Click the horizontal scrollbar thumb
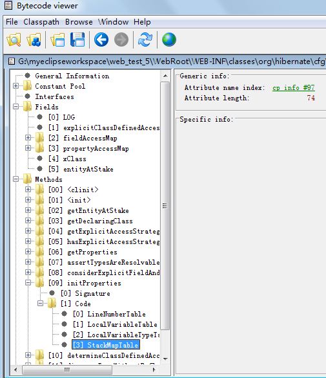The width and height of the screenshot is (326, 378). click(x=67, y=370)
